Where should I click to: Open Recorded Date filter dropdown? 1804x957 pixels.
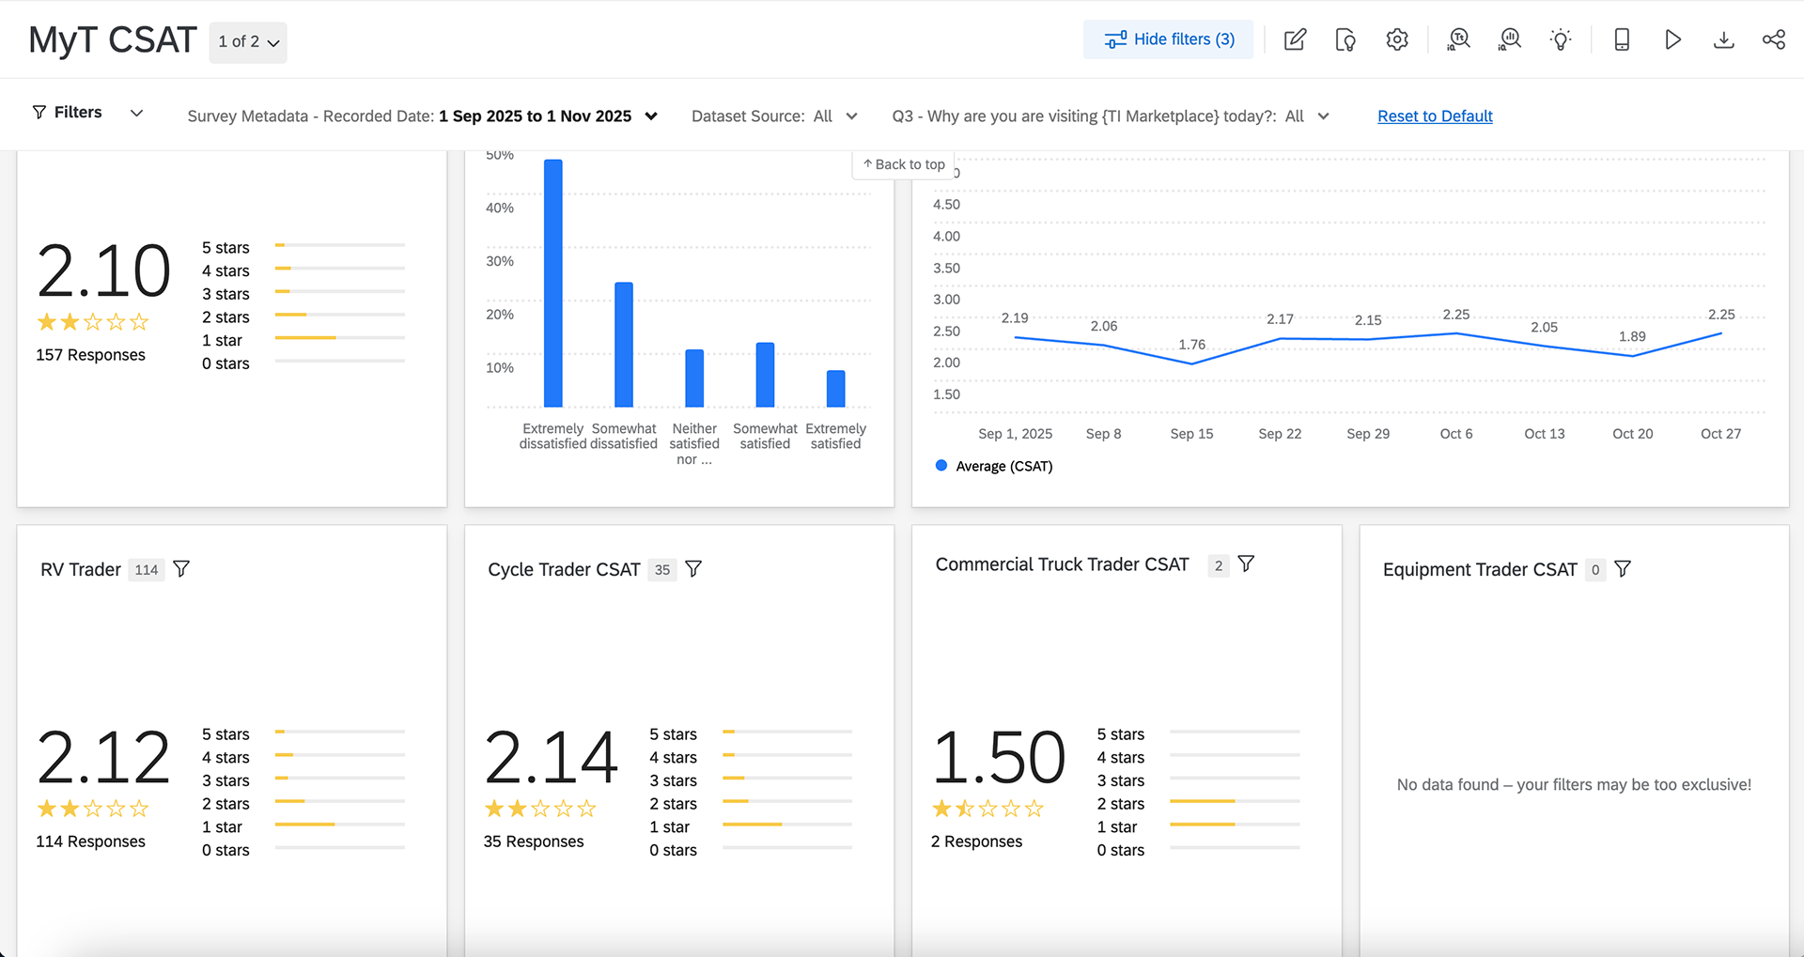422,116
